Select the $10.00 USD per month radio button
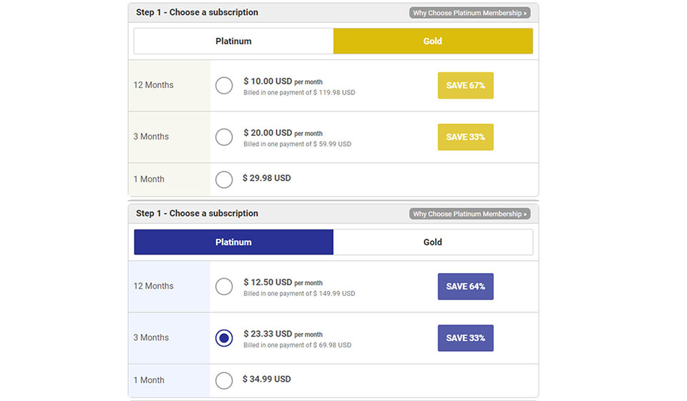This screenshot has height=401, width=687. click(x=224, y=86)
